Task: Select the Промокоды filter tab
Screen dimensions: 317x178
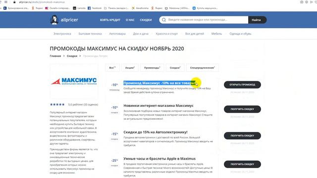Action: pos(152,68)
